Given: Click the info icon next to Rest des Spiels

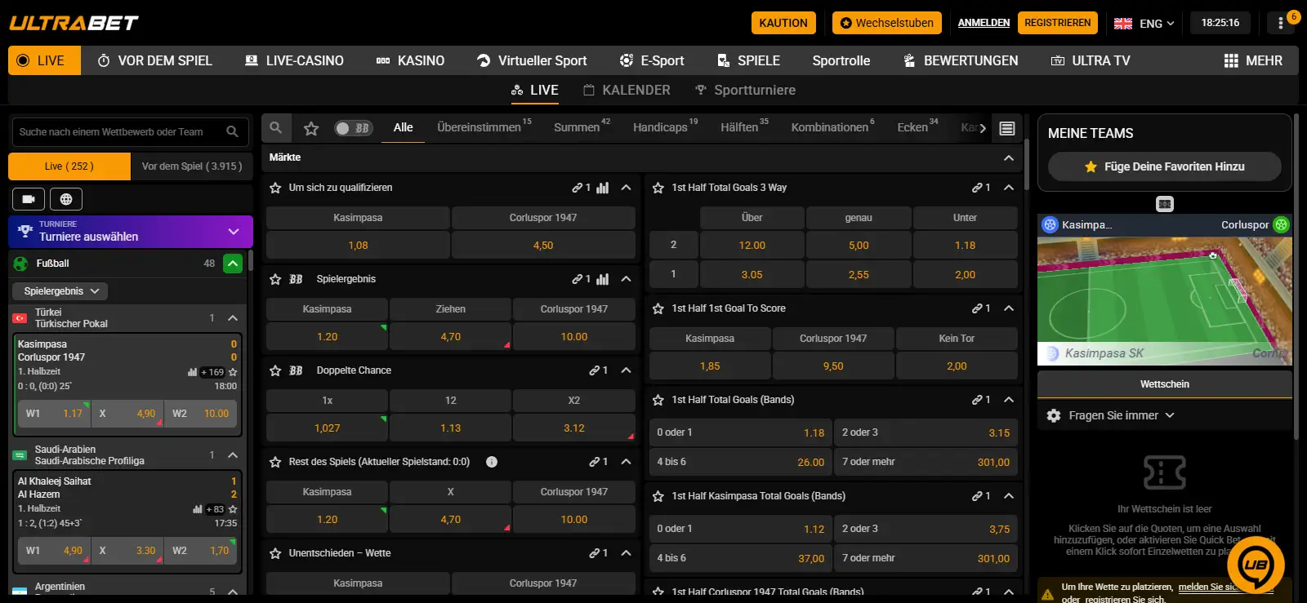Looking at the screenshot, I should coord(492,462).
